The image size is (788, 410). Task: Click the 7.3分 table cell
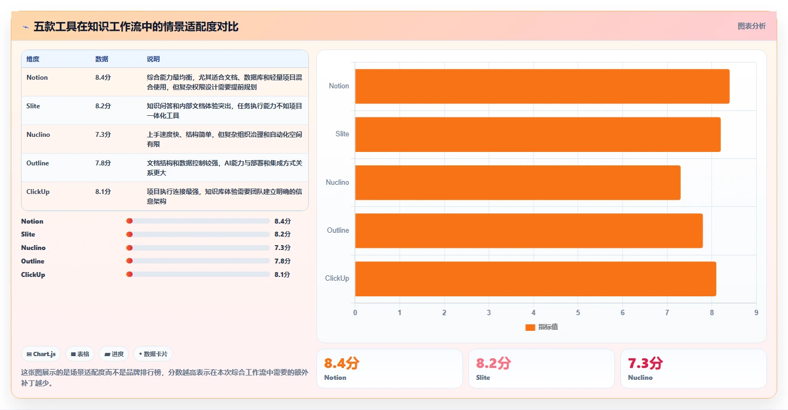point(103,135)
